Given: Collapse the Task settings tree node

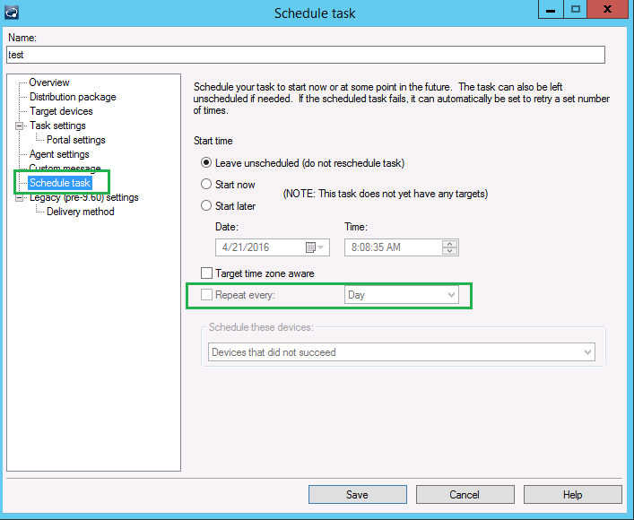Looking at the screenshot, I should coord(19,126).
